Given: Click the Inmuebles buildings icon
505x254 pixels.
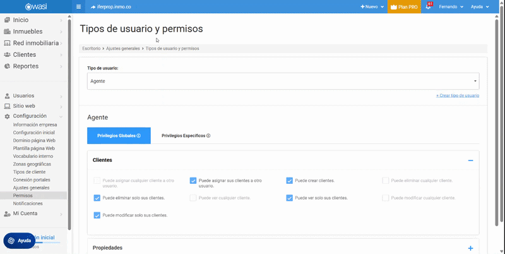Looking at the screenshot, I should pos(7,32).
